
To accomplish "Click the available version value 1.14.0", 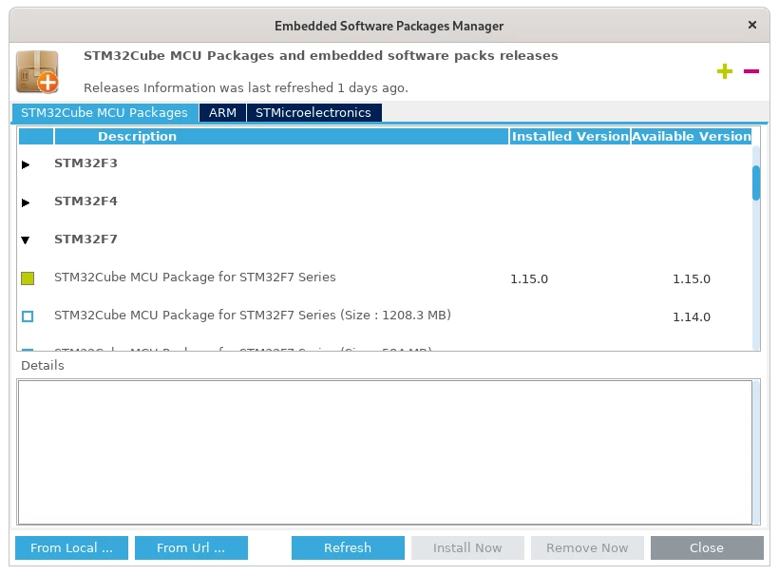I will point(692,316).
